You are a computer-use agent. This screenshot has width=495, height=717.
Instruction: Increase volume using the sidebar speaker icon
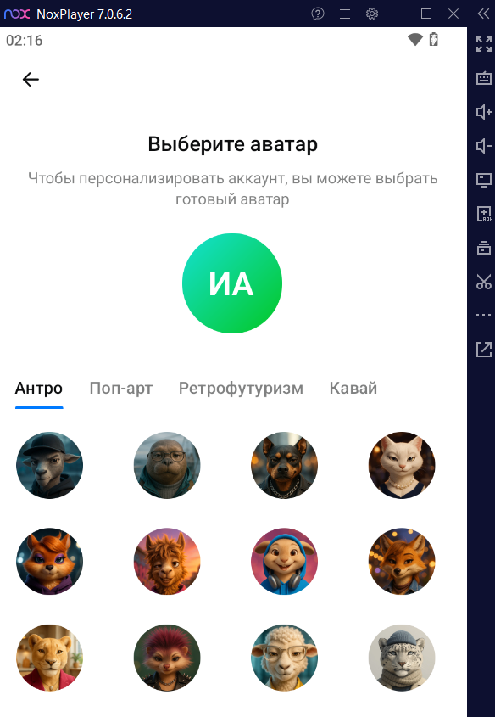click(x=484, y=112)
